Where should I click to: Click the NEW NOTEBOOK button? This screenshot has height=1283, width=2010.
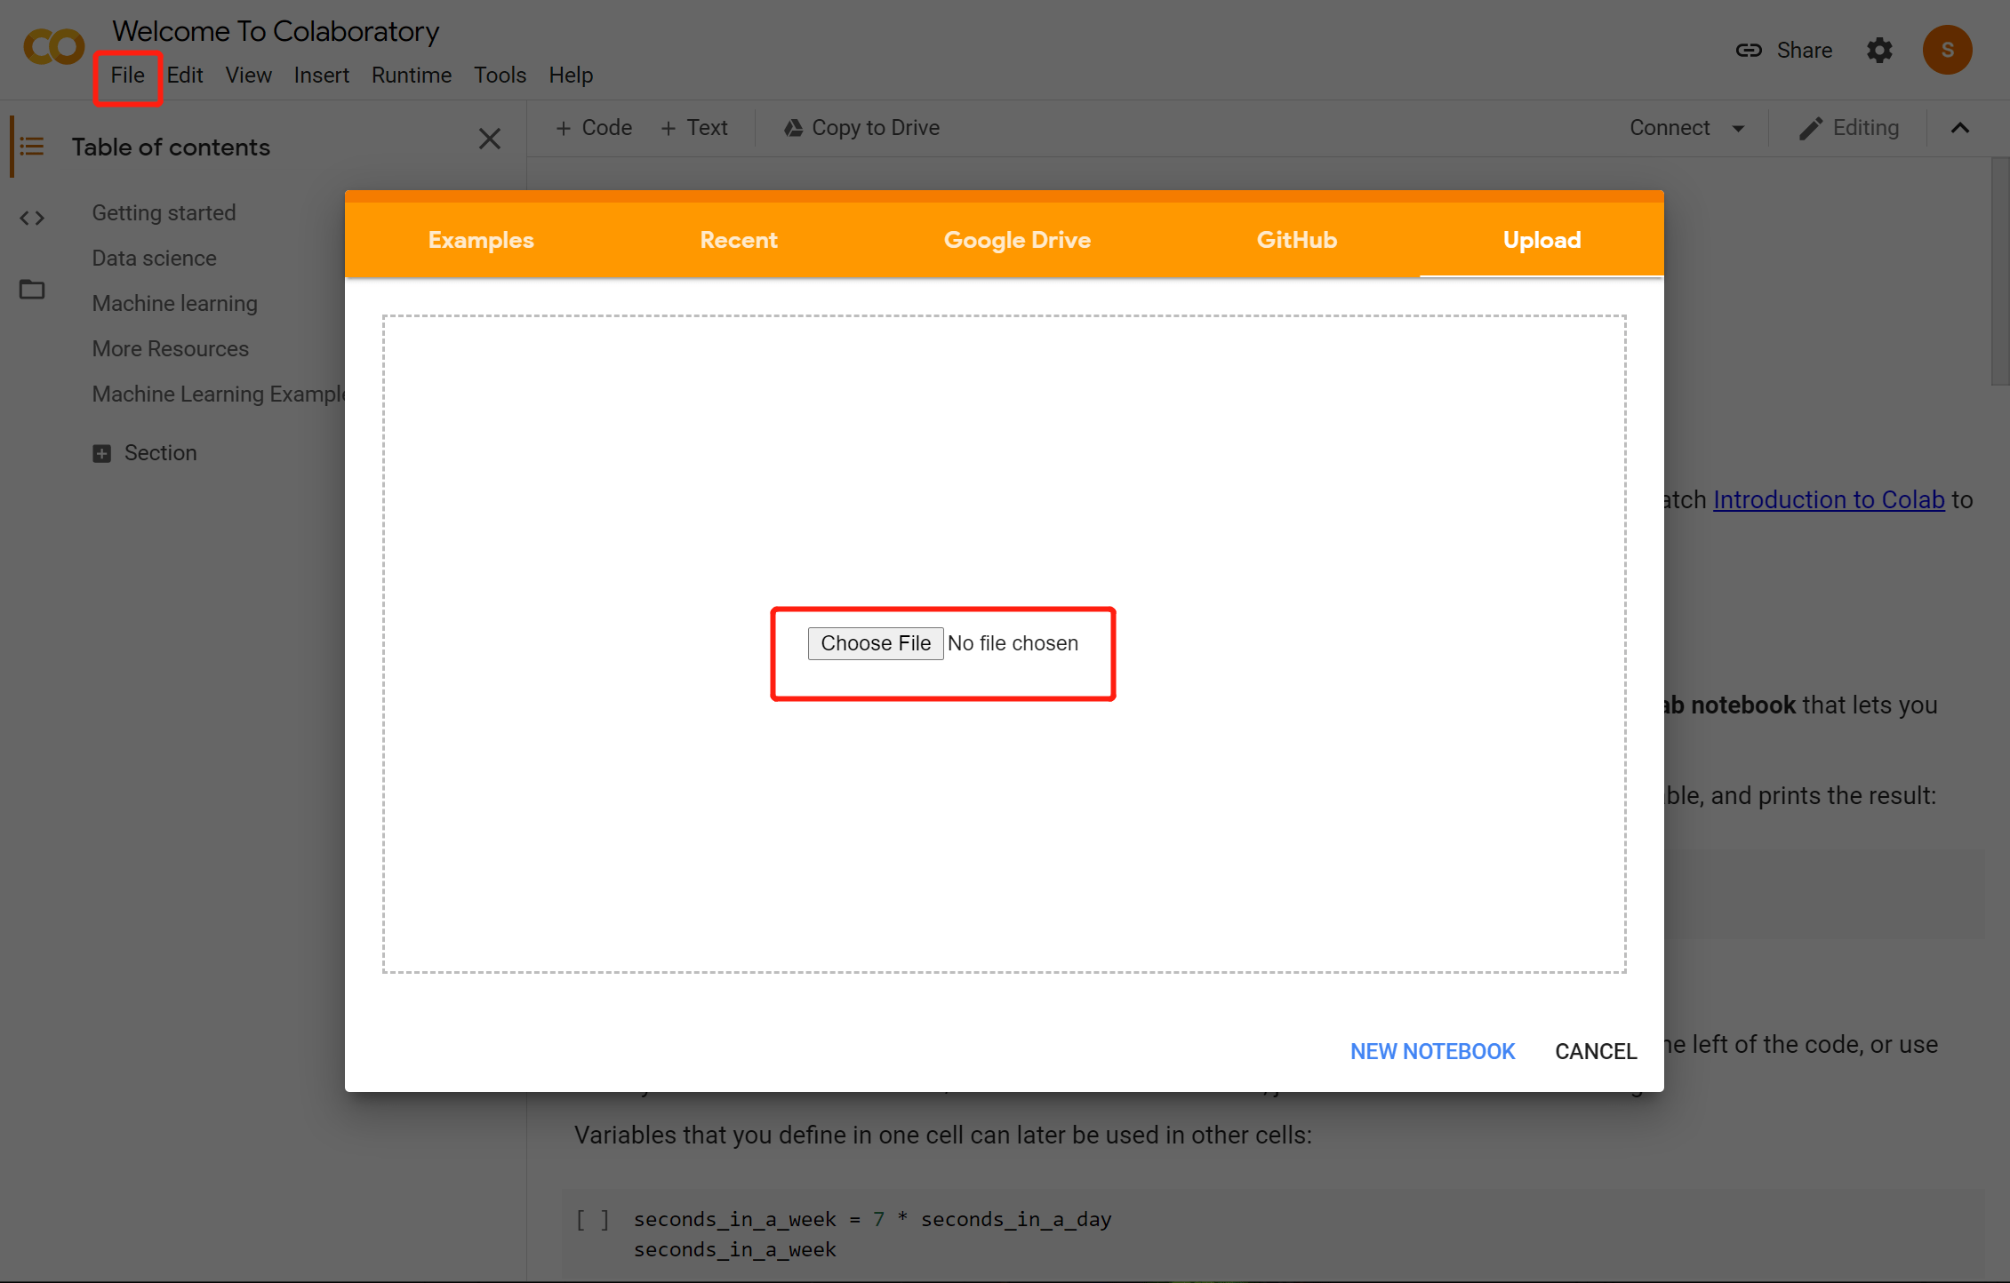(1431, 1050)
